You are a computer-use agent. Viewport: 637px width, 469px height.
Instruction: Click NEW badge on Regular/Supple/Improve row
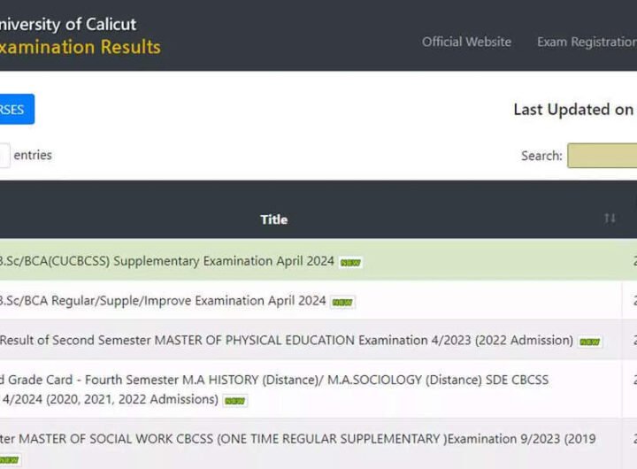342,302
